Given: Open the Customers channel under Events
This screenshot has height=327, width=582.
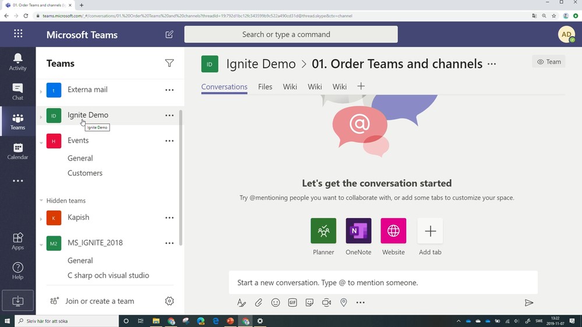Looking at the screenshot, I should (x=85, y=173).
